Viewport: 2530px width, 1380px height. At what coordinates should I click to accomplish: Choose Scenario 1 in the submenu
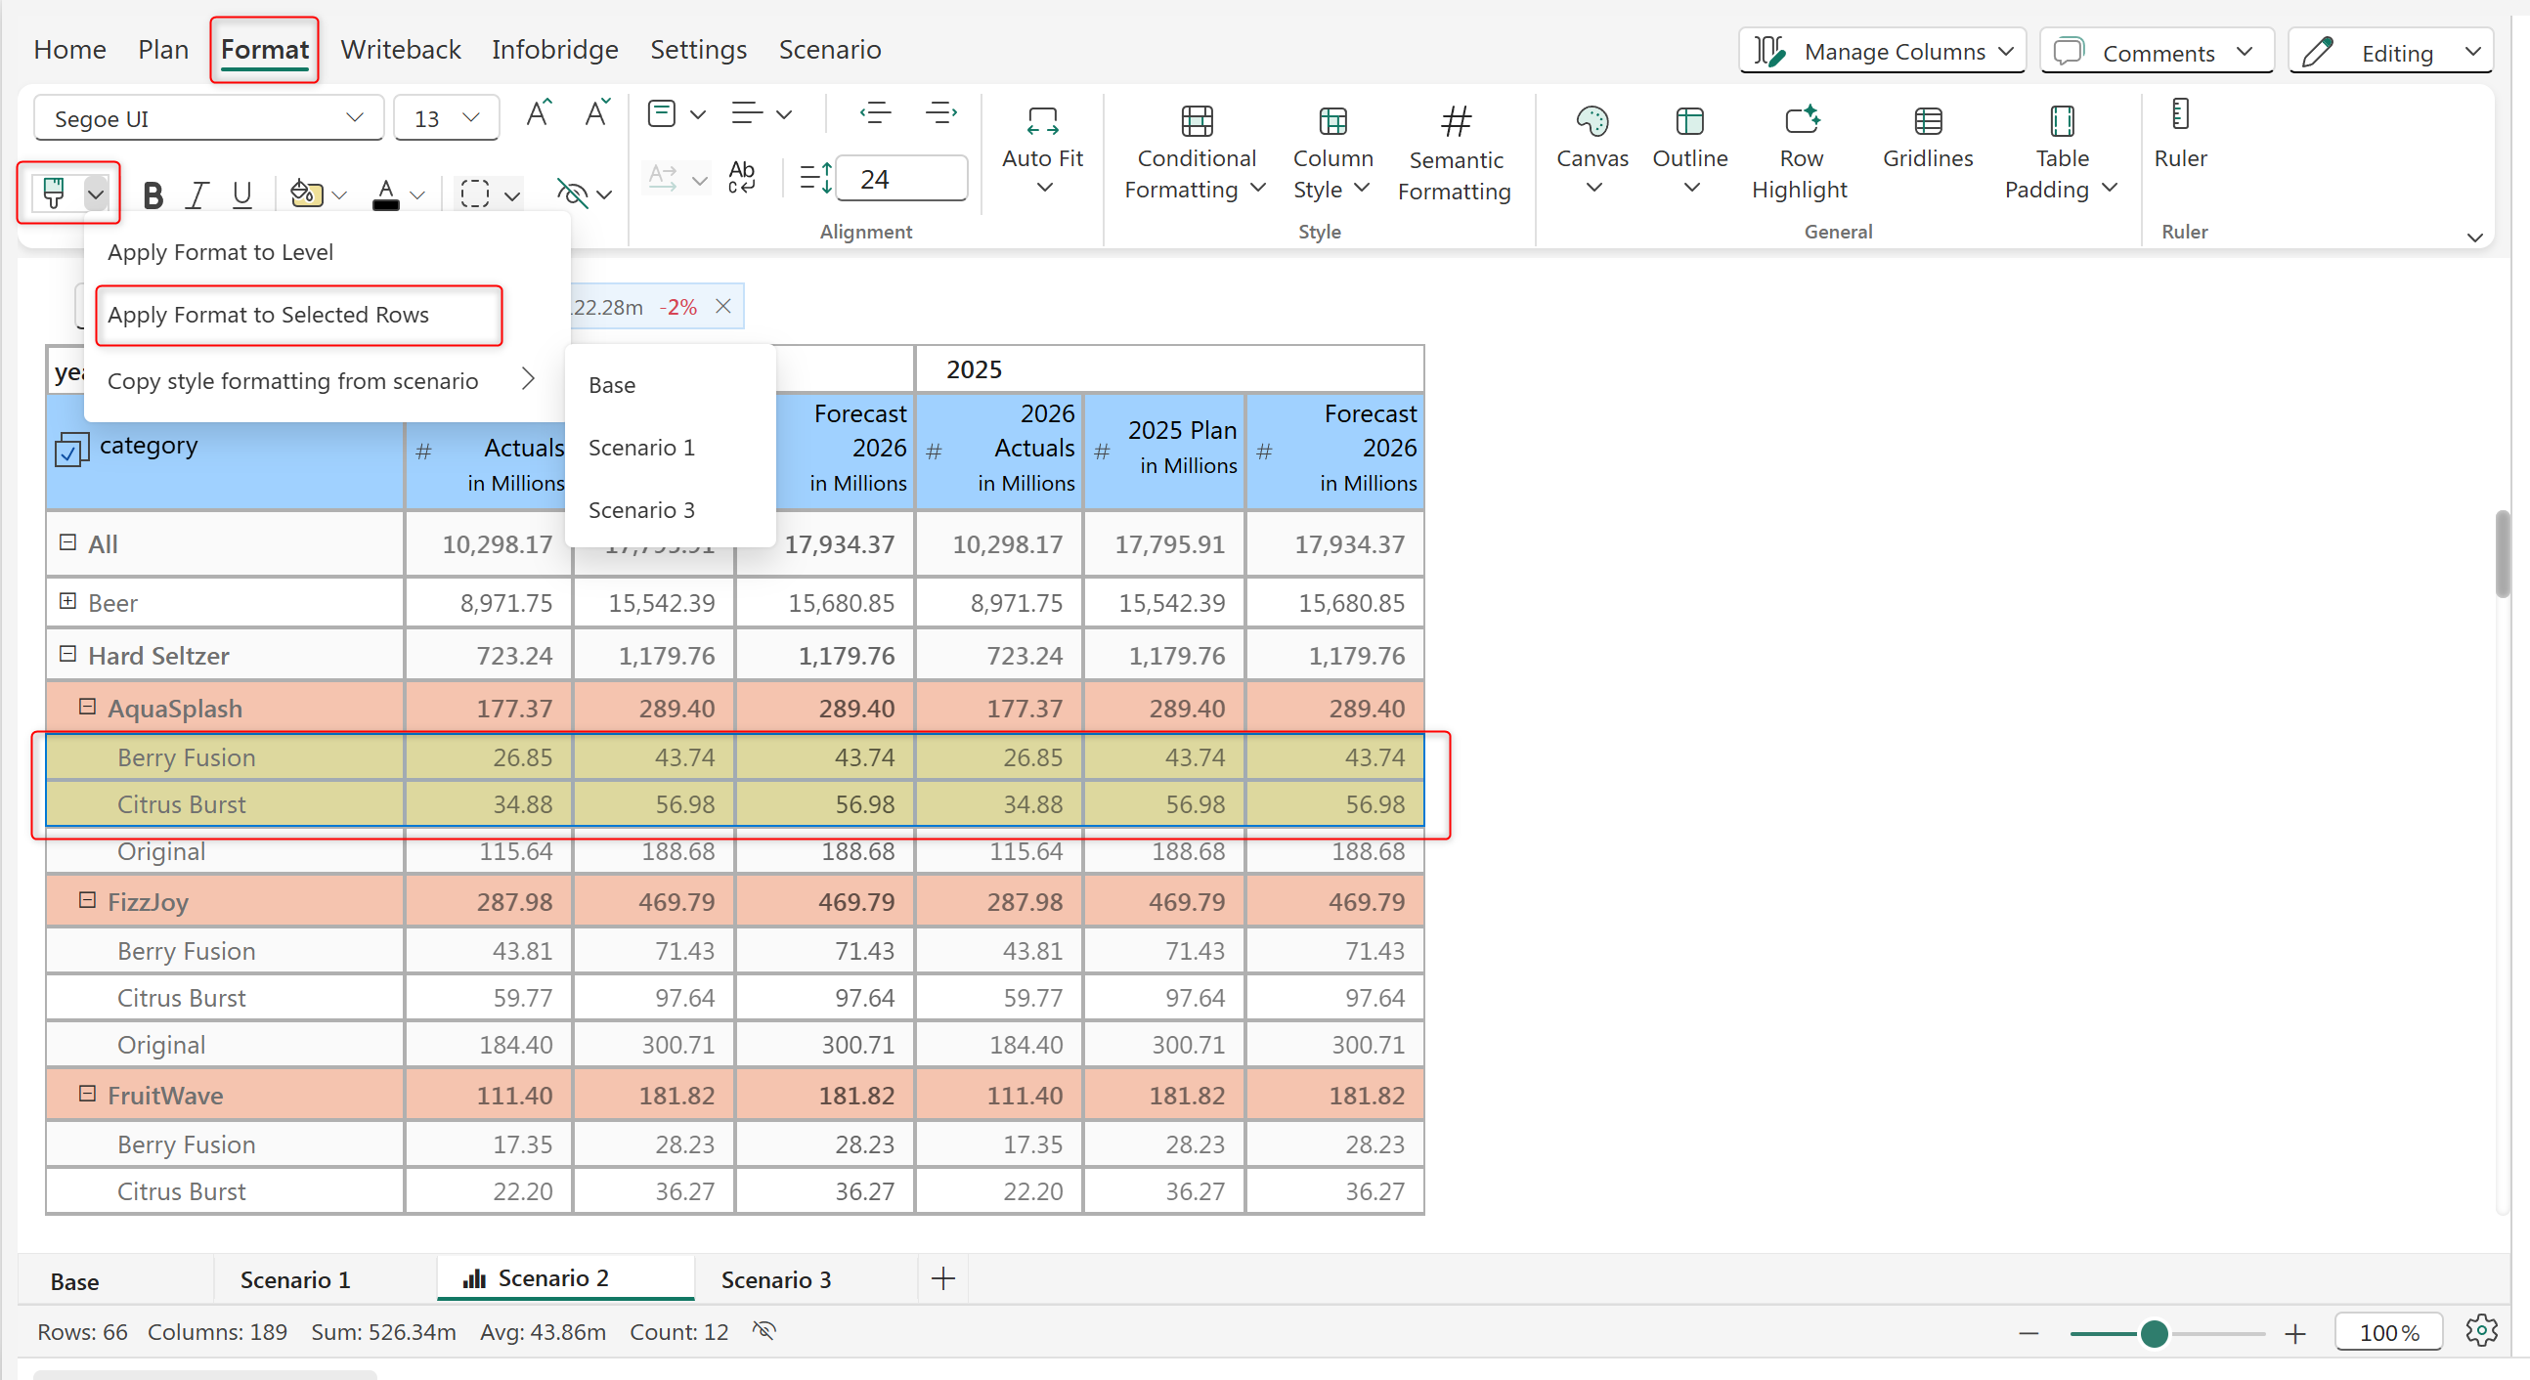[641, 448]
